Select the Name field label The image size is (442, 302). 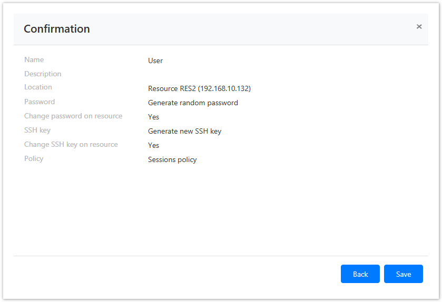tap(34, 60)
